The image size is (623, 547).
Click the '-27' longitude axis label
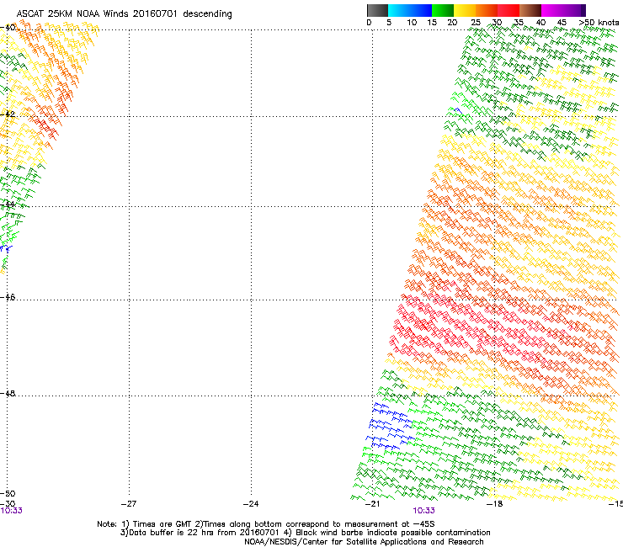pyautogui.click(x=129, y=504)
